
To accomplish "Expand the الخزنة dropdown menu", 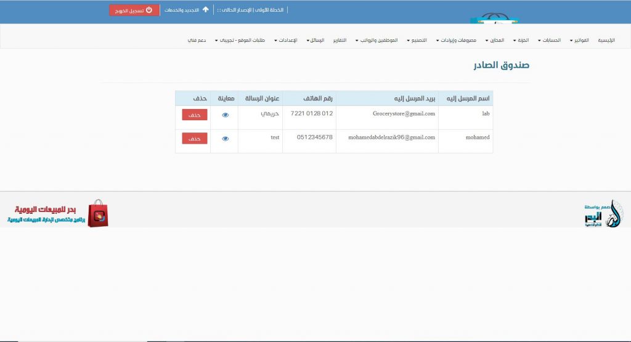I will [x=521, y=40].
